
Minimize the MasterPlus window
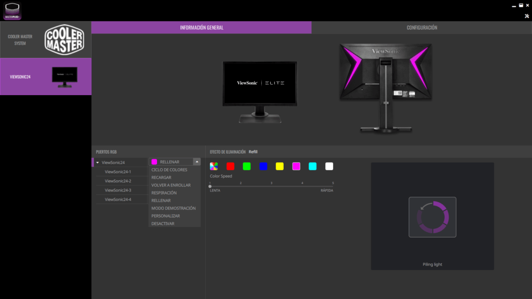(x=514, y=6)
